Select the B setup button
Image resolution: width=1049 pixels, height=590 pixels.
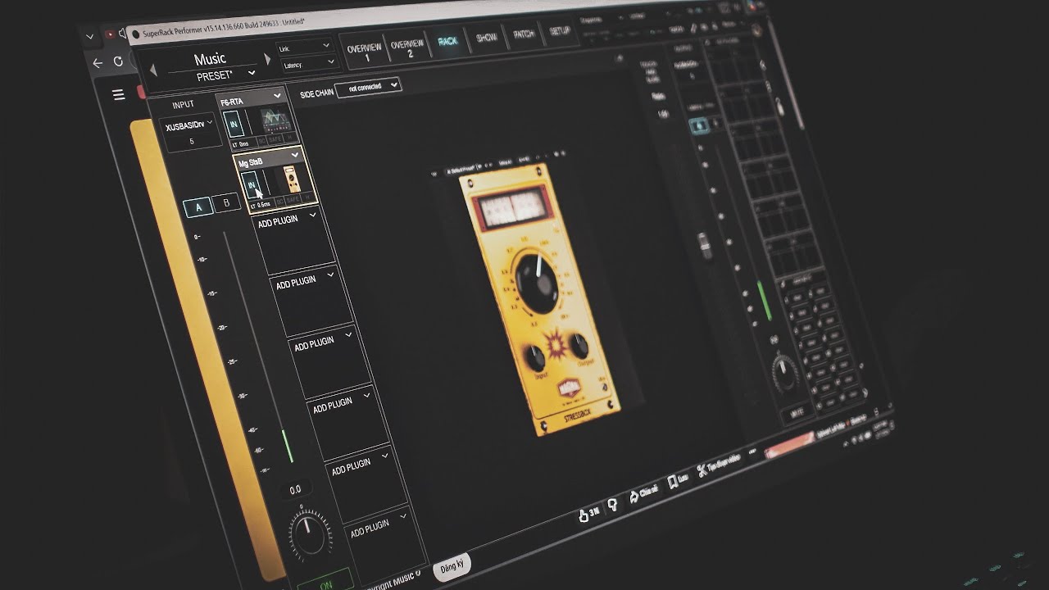[226, 202]
